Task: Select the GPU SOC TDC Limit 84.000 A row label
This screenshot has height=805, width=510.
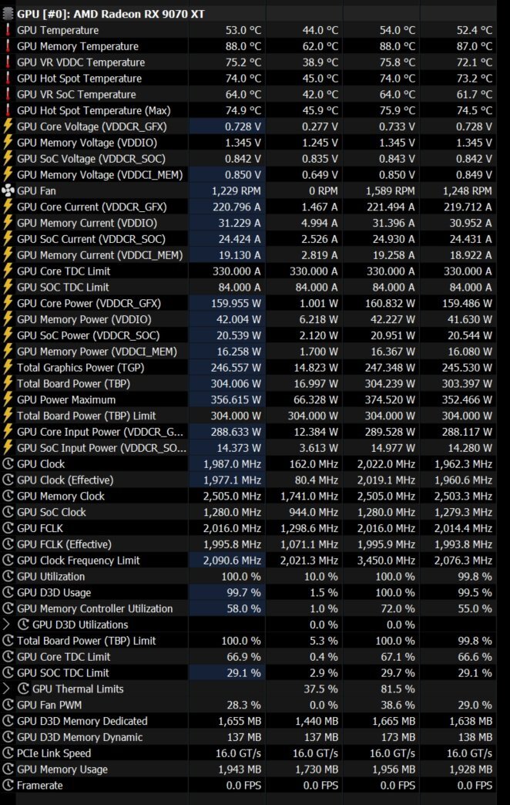Action: [63, 288]
